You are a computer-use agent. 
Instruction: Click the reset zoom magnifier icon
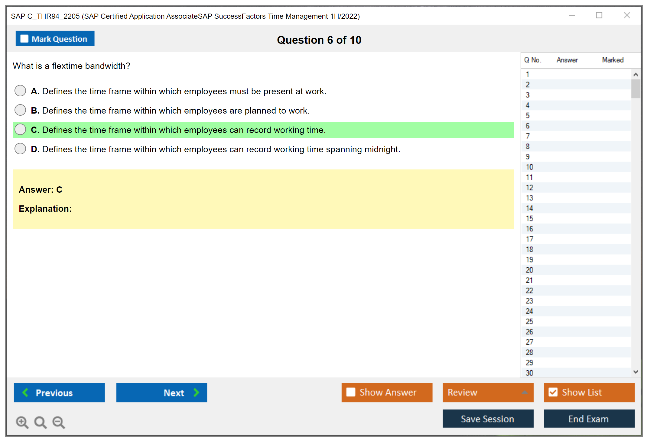(40, 422)
